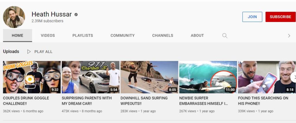Open the Heath Hussar channel avatar
Image resolution: width=296 pixels, height=123 pixels.
coord(14,17)
